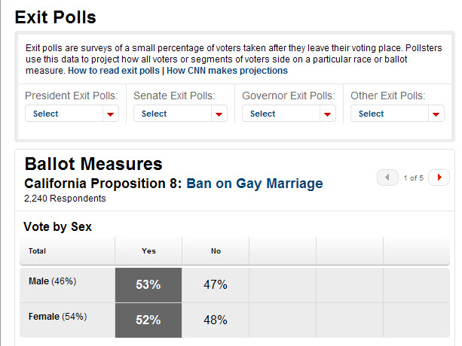Open Other Exit Polls dropdown

[389, 114]
